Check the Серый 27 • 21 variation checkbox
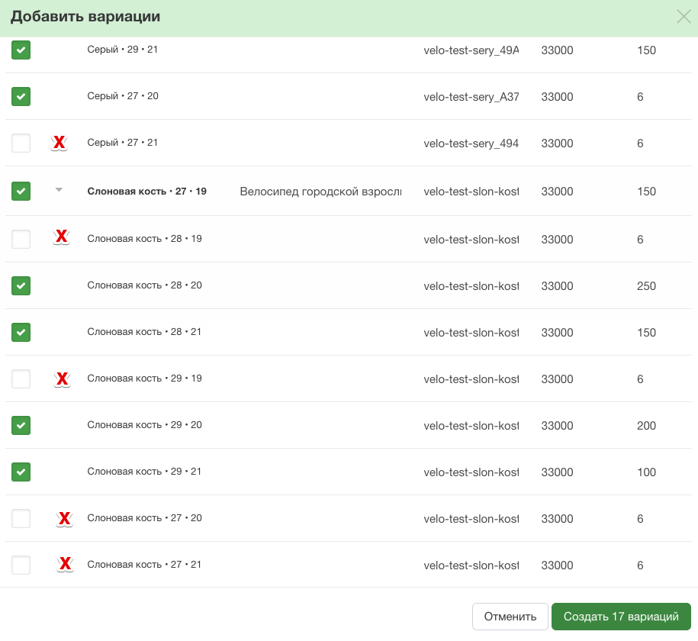The image size is (698, 641). 21,143
